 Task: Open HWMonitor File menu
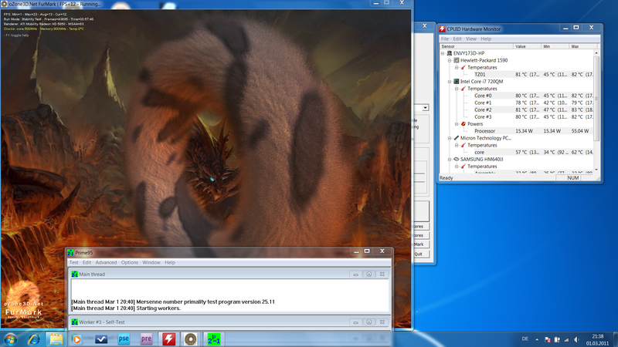point(445,39)
